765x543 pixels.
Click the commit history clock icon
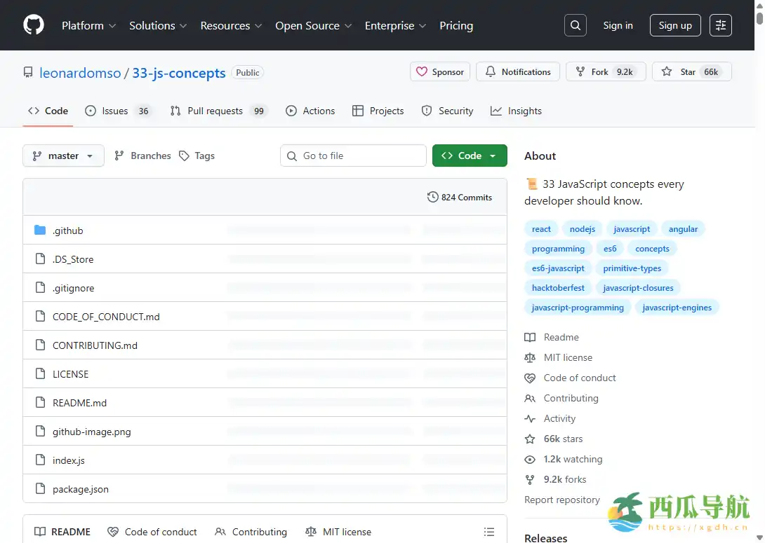(x=433, y=198)
